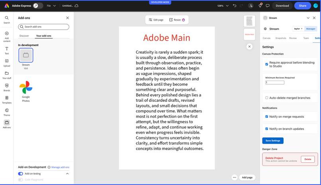Viewport: 321px width, 185px height.
Task: Close the page thumbnails strip
Action: pos(249,47)
